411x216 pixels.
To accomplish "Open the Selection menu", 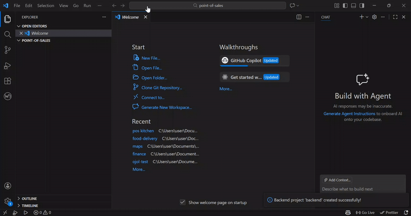I will (46, 6).
